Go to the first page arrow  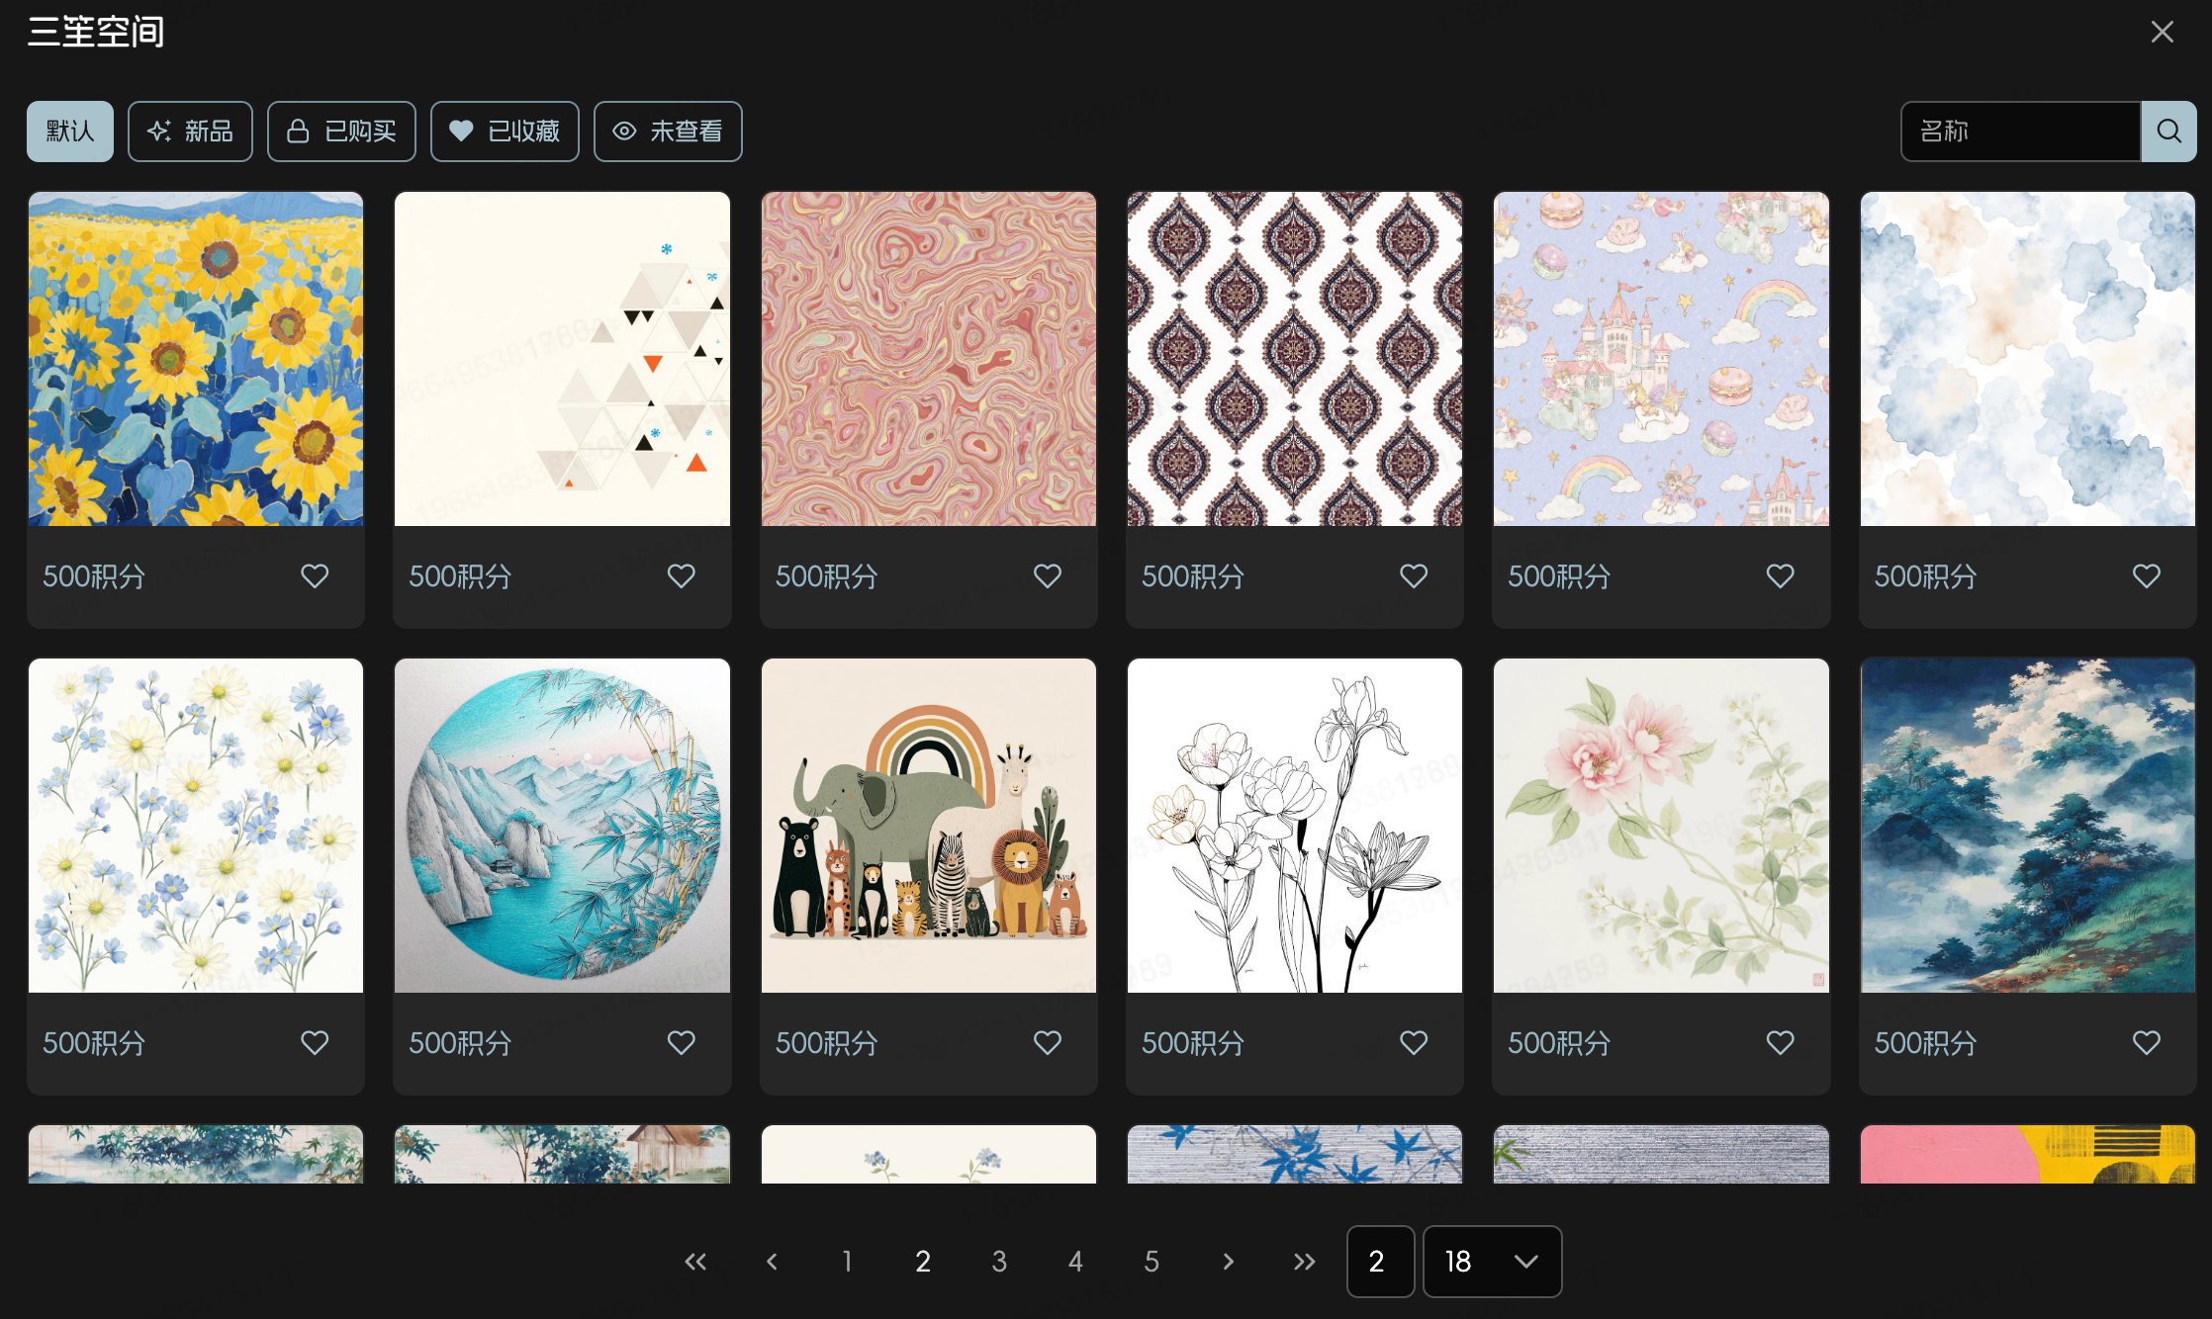(695, 1262)
